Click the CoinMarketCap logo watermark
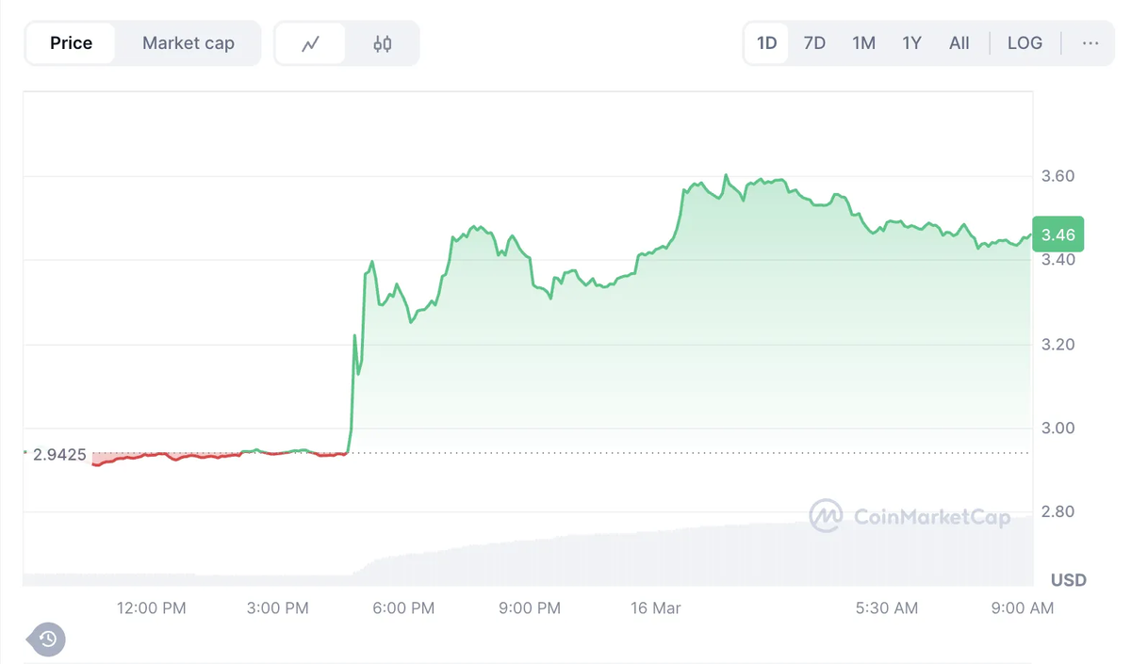Screen dimensions: 1131x664 [910, 516]
